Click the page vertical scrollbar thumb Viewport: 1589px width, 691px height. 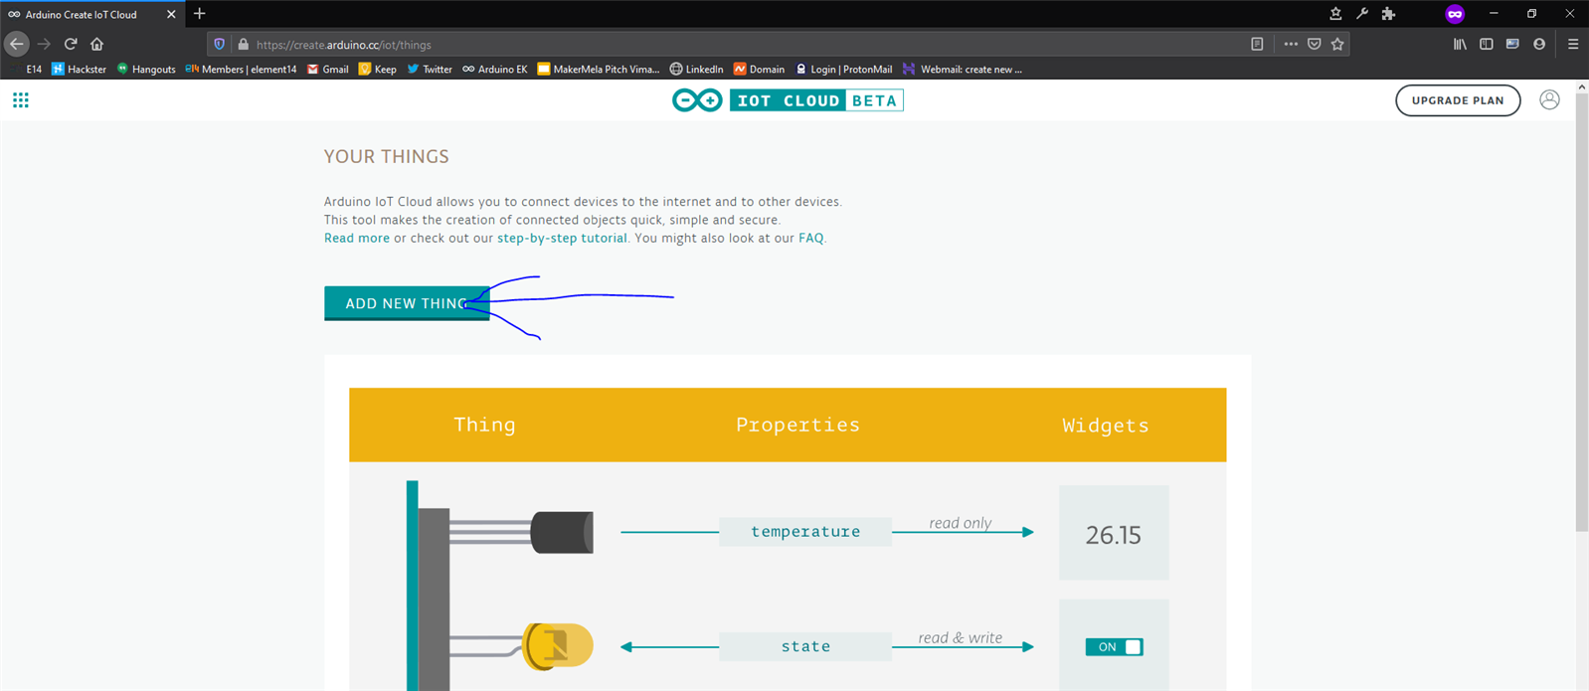(1581, 313)
